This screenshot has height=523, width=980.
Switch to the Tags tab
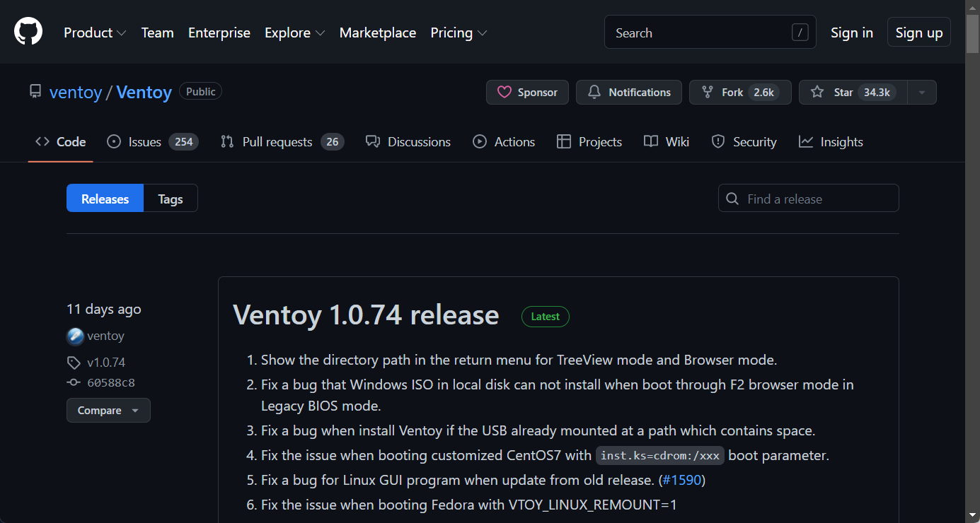[170, 198]
